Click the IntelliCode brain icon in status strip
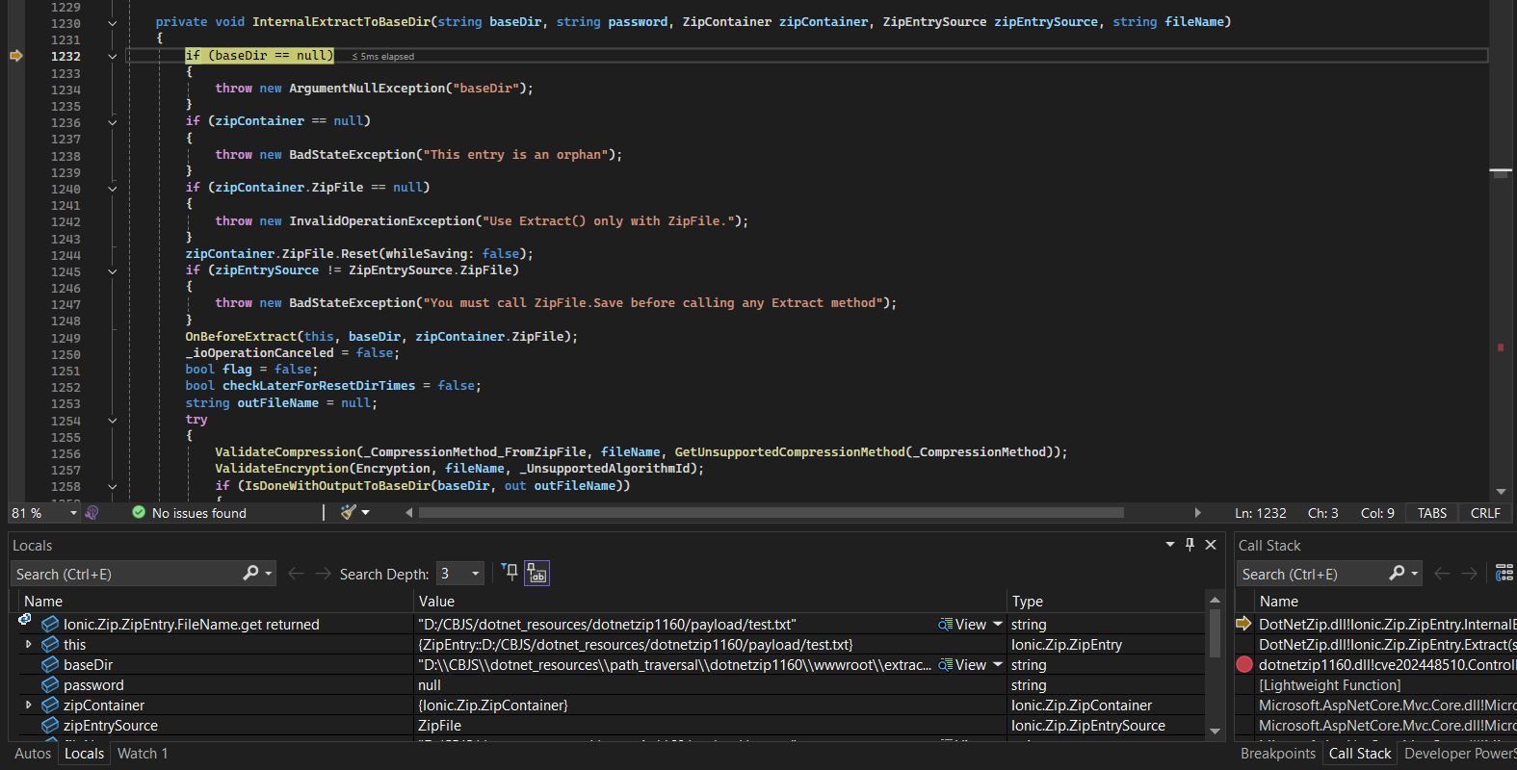Viewport: 1517px width, 770px height. click(92, 513)
